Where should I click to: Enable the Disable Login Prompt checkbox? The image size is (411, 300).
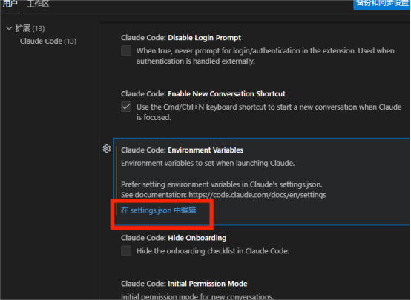pos(126,50)
